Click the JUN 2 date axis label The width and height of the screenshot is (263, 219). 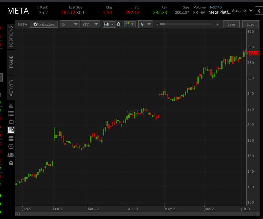(209, 209)
